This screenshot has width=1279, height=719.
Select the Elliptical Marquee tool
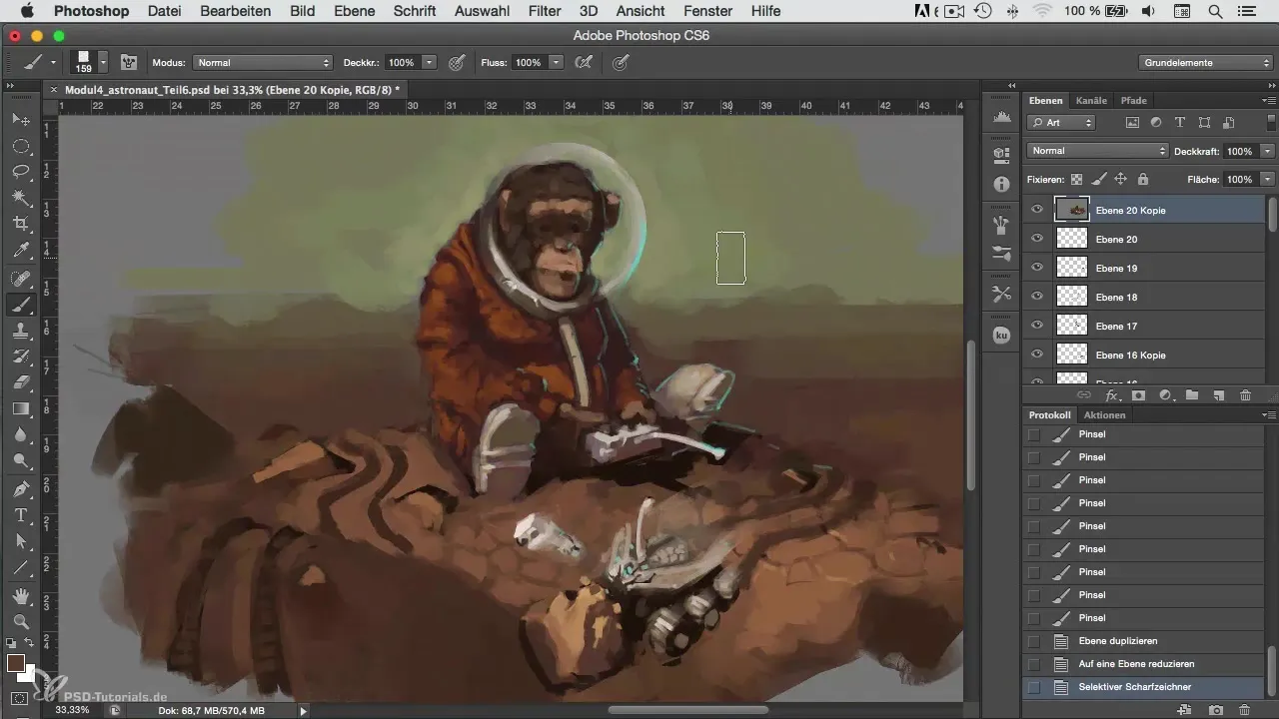[21, 145]
